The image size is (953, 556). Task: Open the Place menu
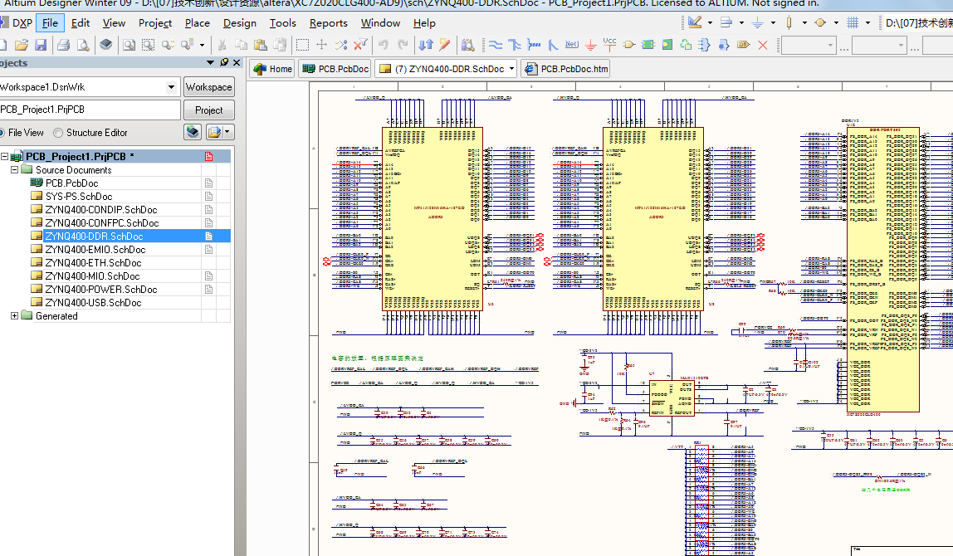[x=197, y=23]
